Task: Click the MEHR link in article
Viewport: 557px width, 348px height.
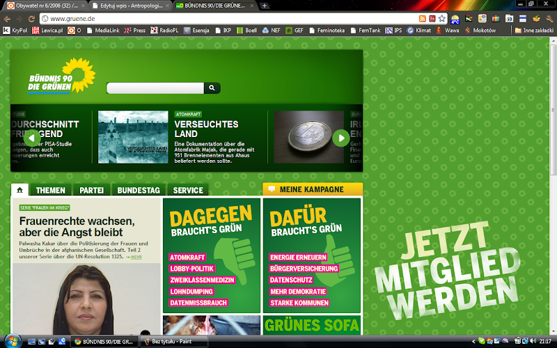Action: pos(136,257)
